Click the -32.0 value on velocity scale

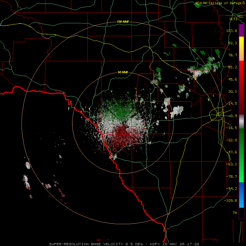click(232, 140)
